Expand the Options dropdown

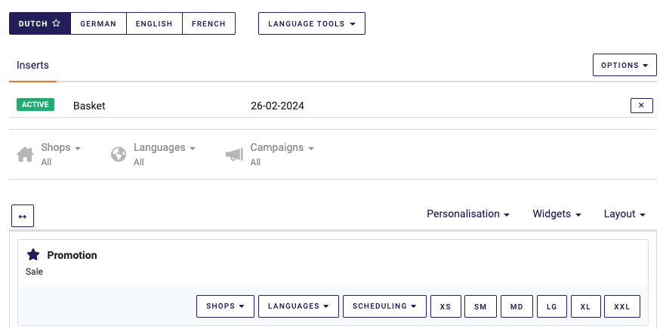tap(624, 66)
